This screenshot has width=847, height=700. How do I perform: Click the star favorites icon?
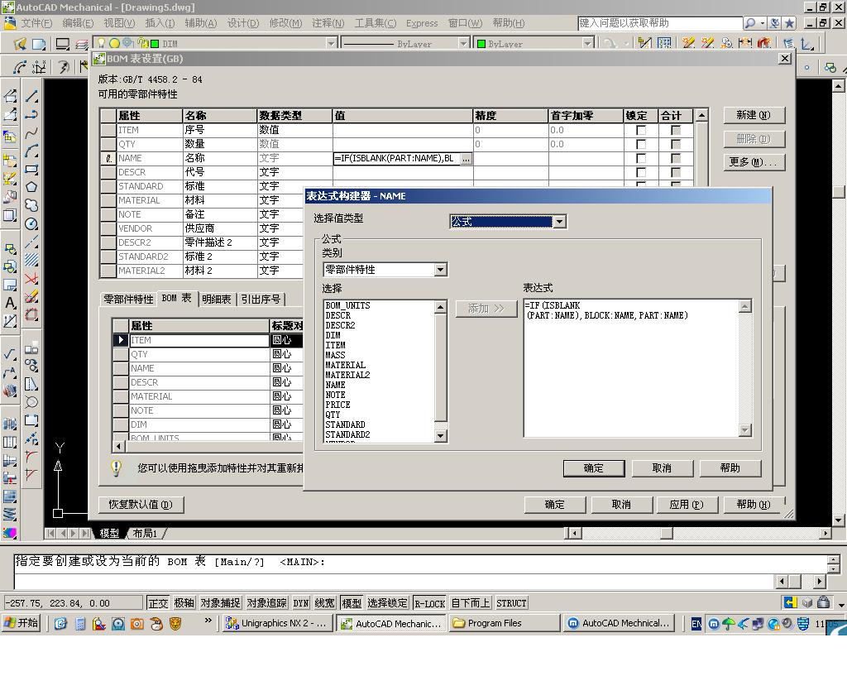(x=790, y=23)
